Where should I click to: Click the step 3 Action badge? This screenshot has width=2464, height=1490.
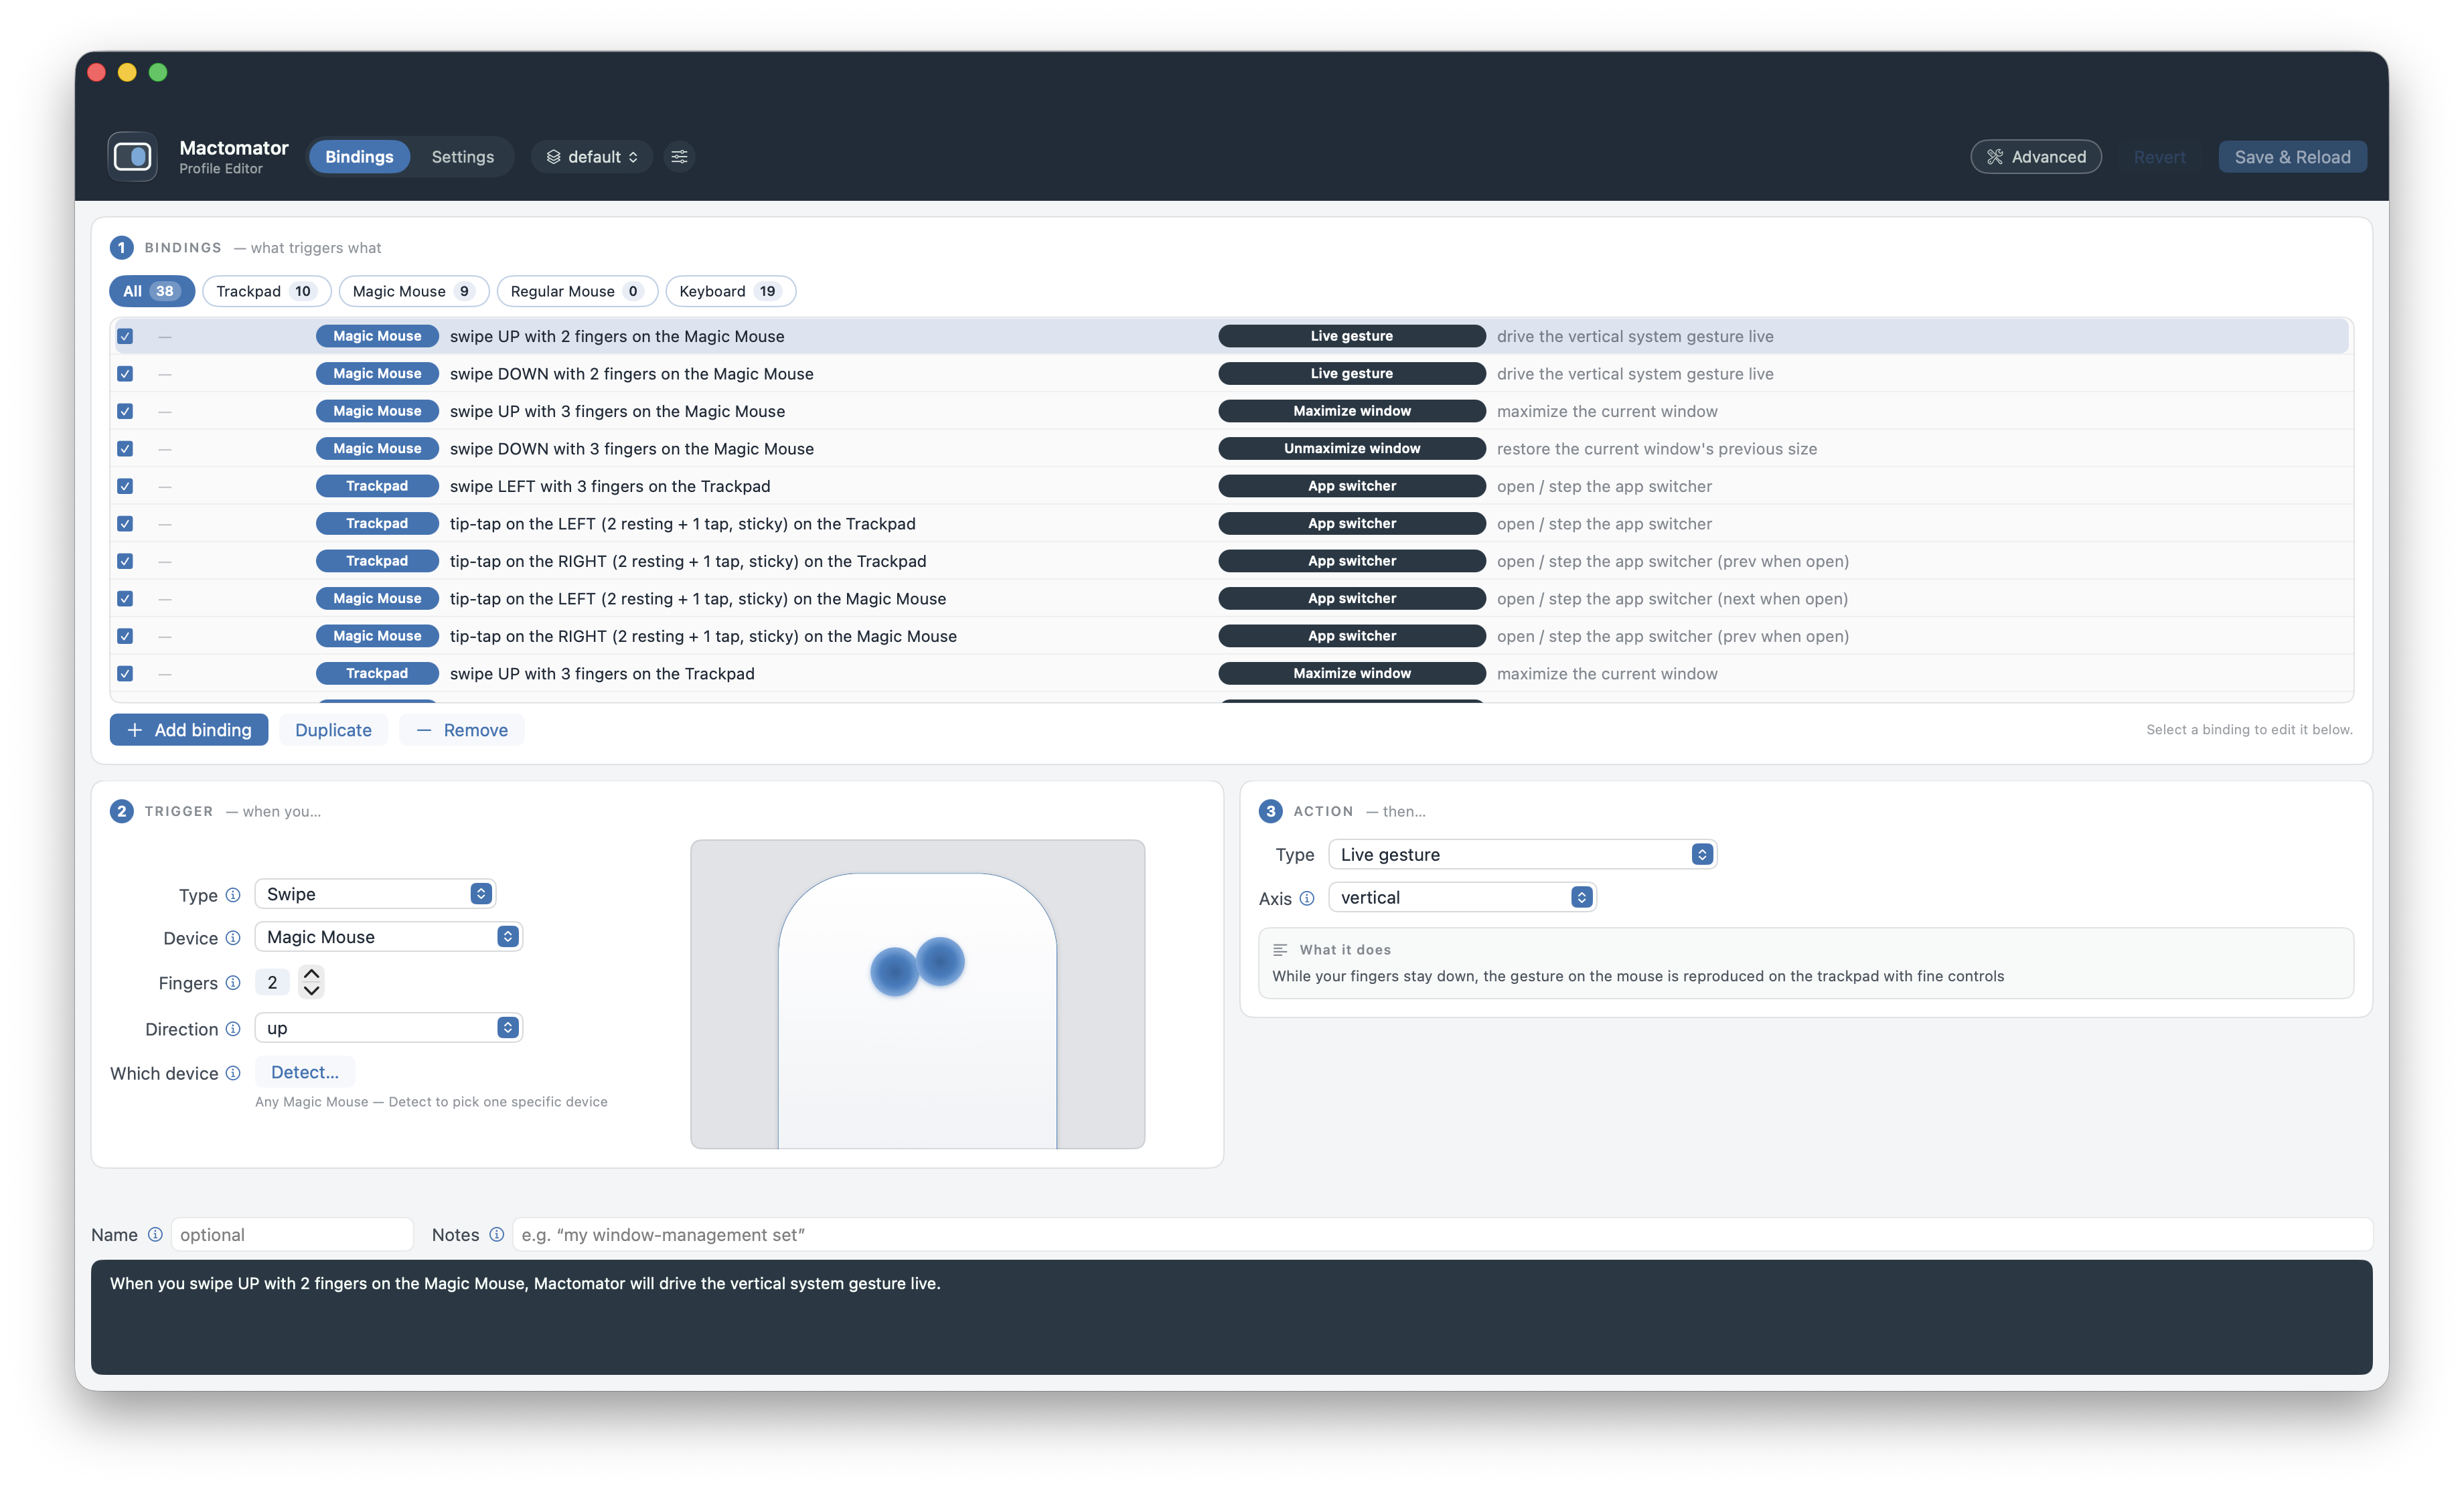[x=1271, y=811]
